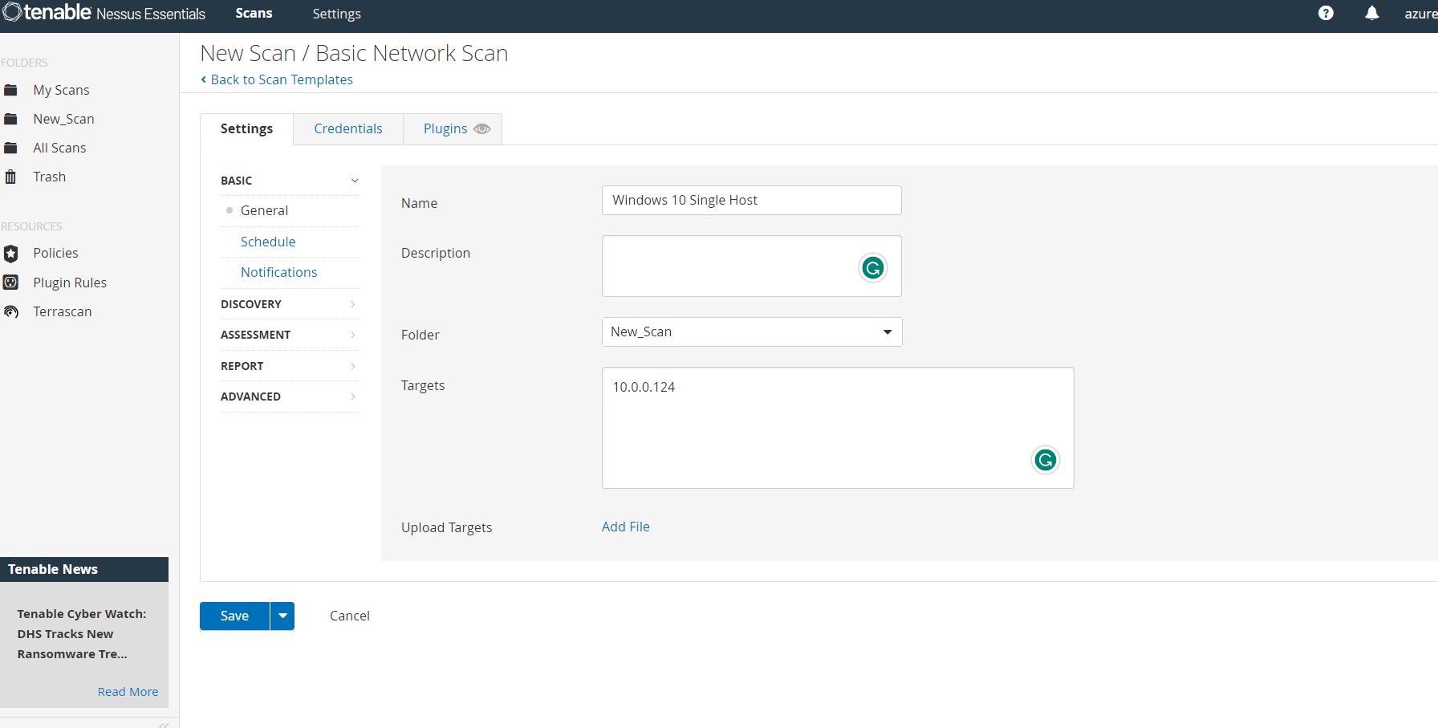Click the All Scans folder icon
Viewport: 1438px width, 728px height.
click(10, 148)
